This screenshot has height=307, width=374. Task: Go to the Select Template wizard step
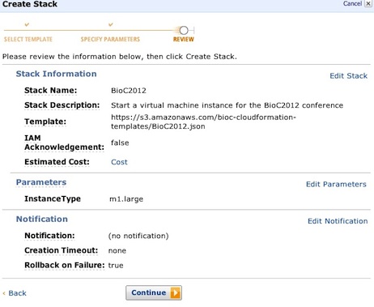tap(28, 40)
